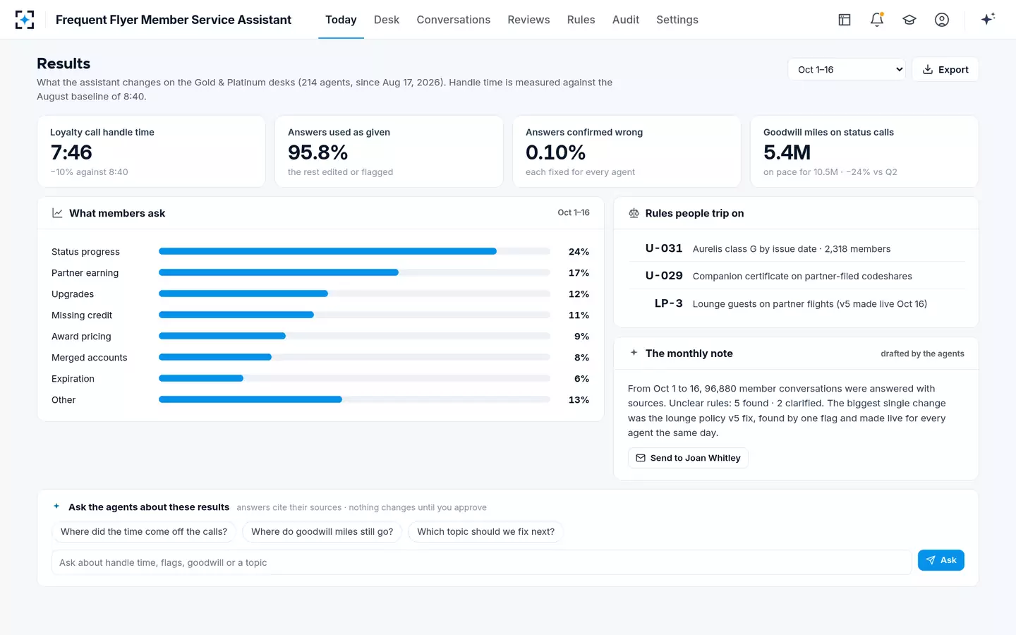The image size is (1016, 635).
Task: Export the results
Action: point(945,69)
